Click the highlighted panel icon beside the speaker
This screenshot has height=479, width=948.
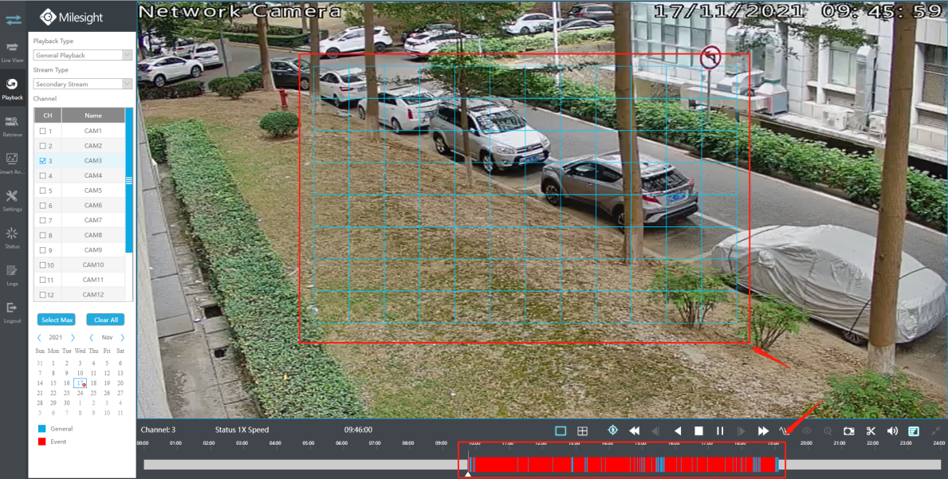(x=914, y=430)
